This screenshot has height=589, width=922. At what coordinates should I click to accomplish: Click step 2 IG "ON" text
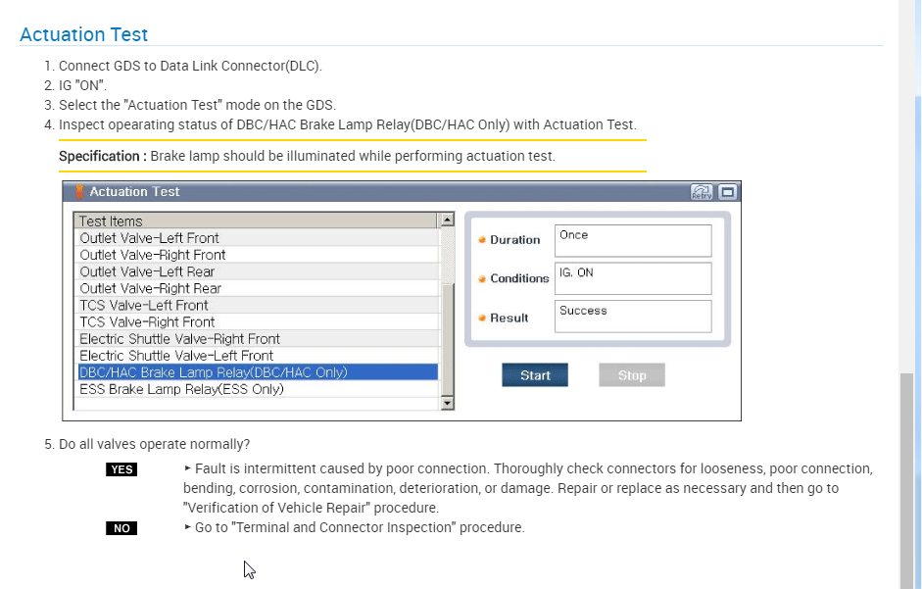coord(82,85)
